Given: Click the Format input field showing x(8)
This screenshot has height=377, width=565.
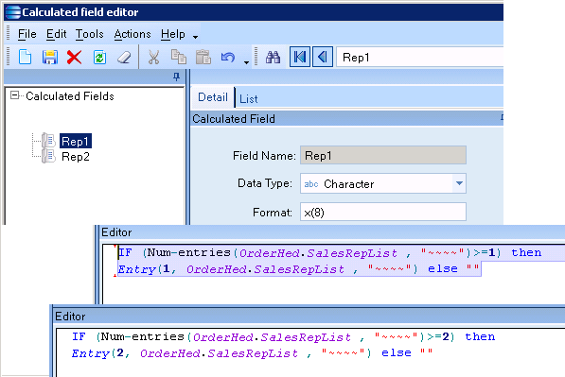Looking at the screenshot, I should (383, 212).
